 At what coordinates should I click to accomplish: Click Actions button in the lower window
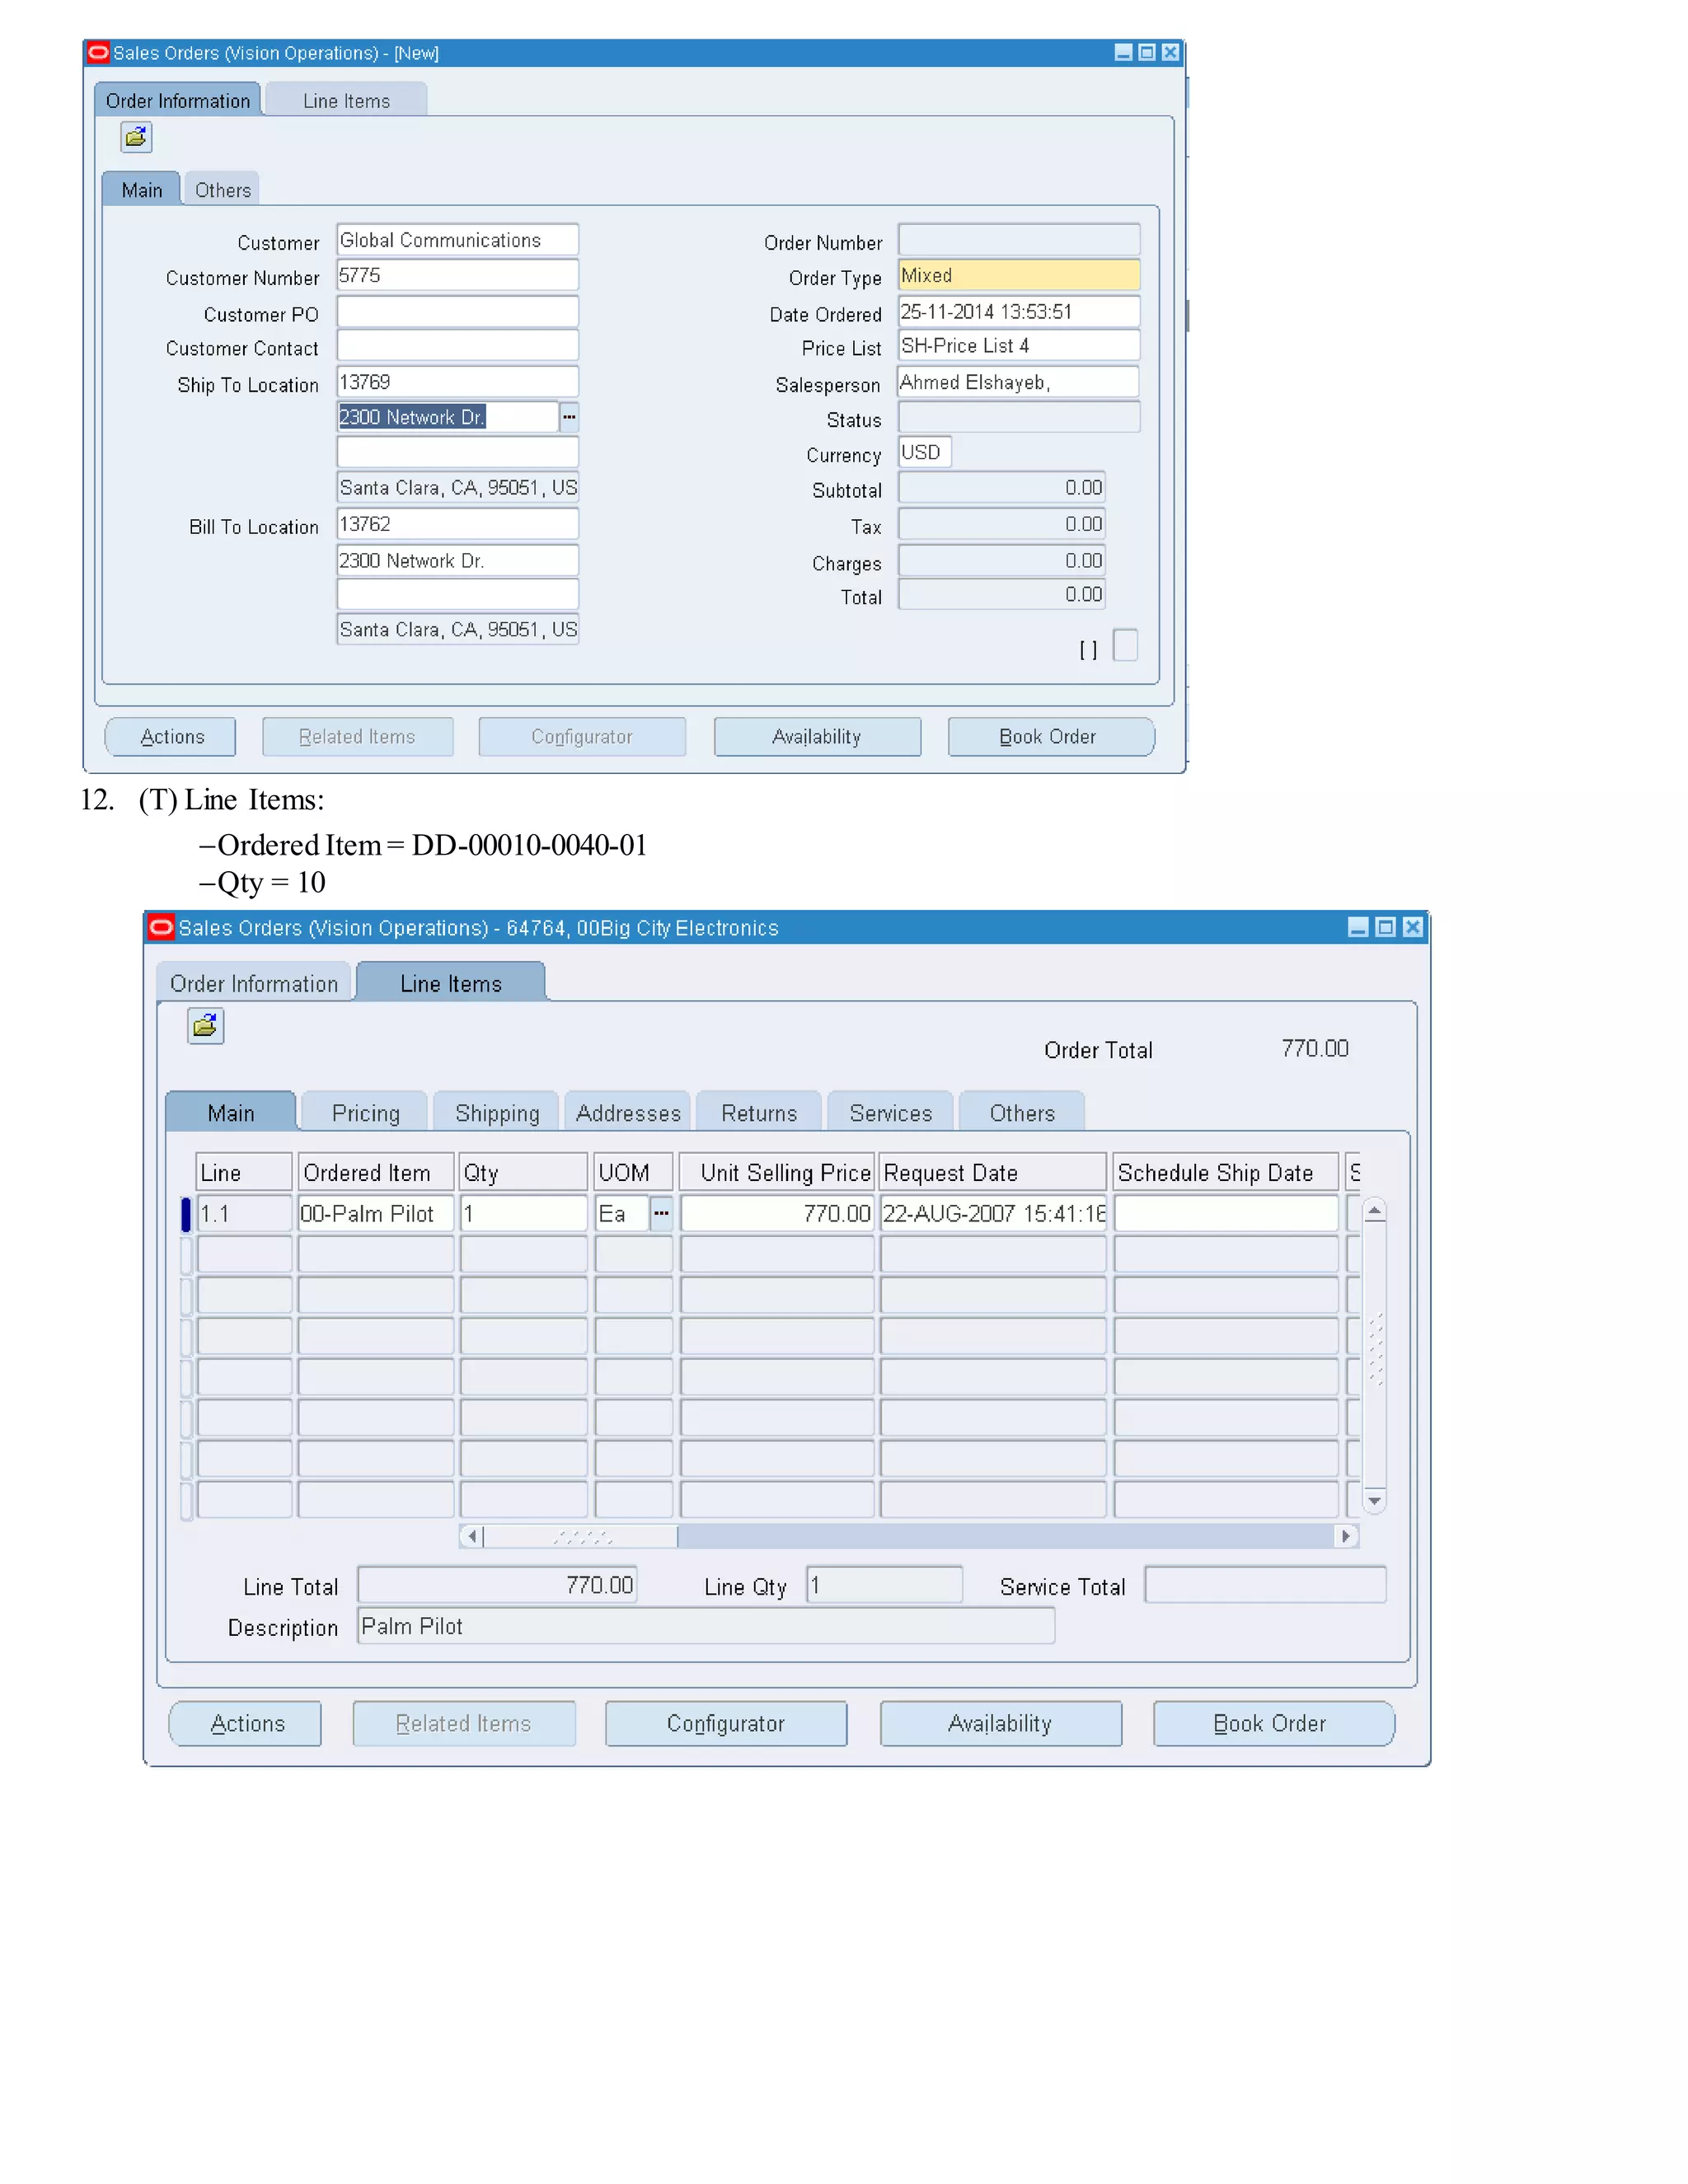246,1723
